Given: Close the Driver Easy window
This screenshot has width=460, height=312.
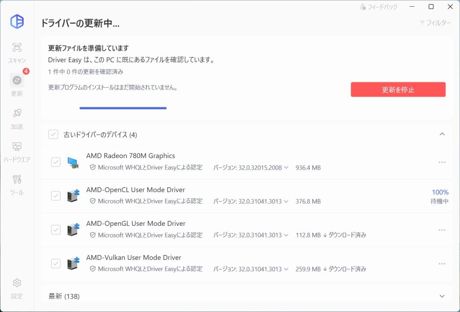Looking at the screenshot, I should (450, 6).
